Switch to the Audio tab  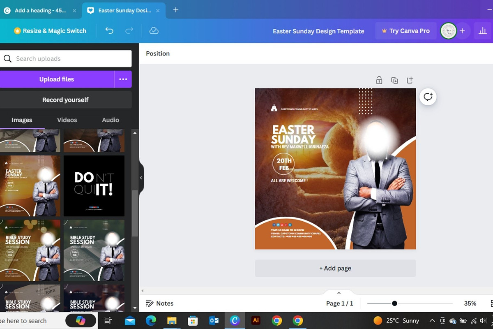(x=111, y=120)
